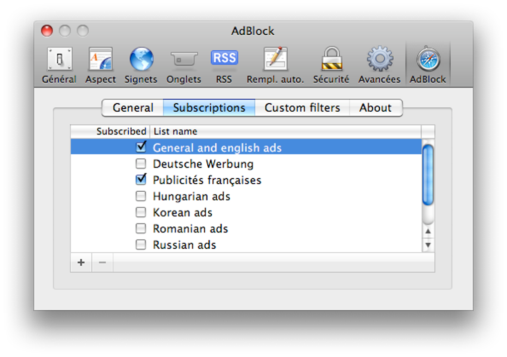The image size is (507, 357).
Task: Switch to the General tab
Action: (133, 108)
